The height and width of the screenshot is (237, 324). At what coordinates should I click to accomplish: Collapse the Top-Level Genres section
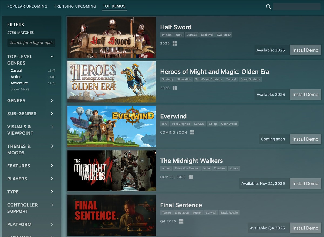pos(52,57)
